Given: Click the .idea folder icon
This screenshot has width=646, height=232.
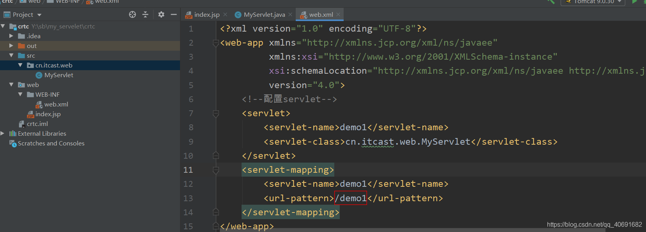Looking at the screenshot, I should [21, 36].
